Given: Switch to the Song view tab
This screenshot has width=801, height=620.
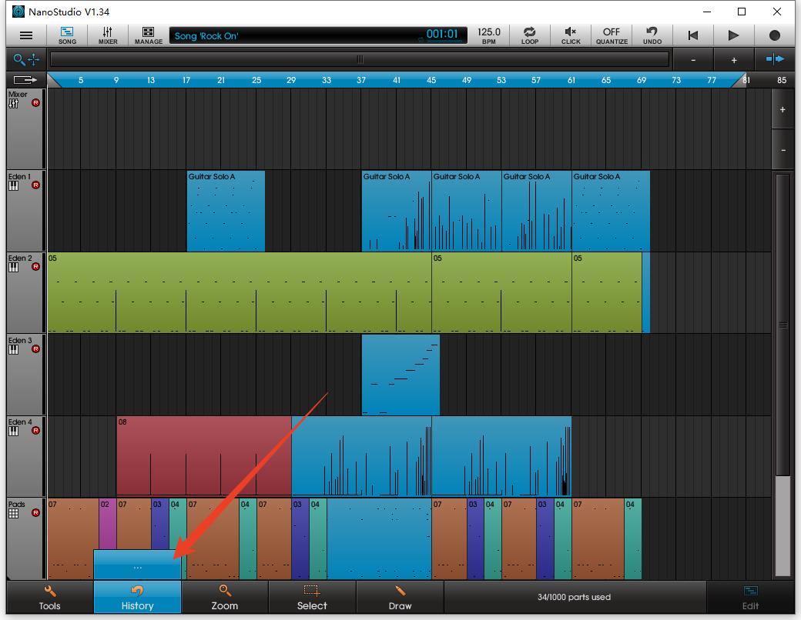Looking at the screenshot, I should pyautogui.click(x=67, y=35).
